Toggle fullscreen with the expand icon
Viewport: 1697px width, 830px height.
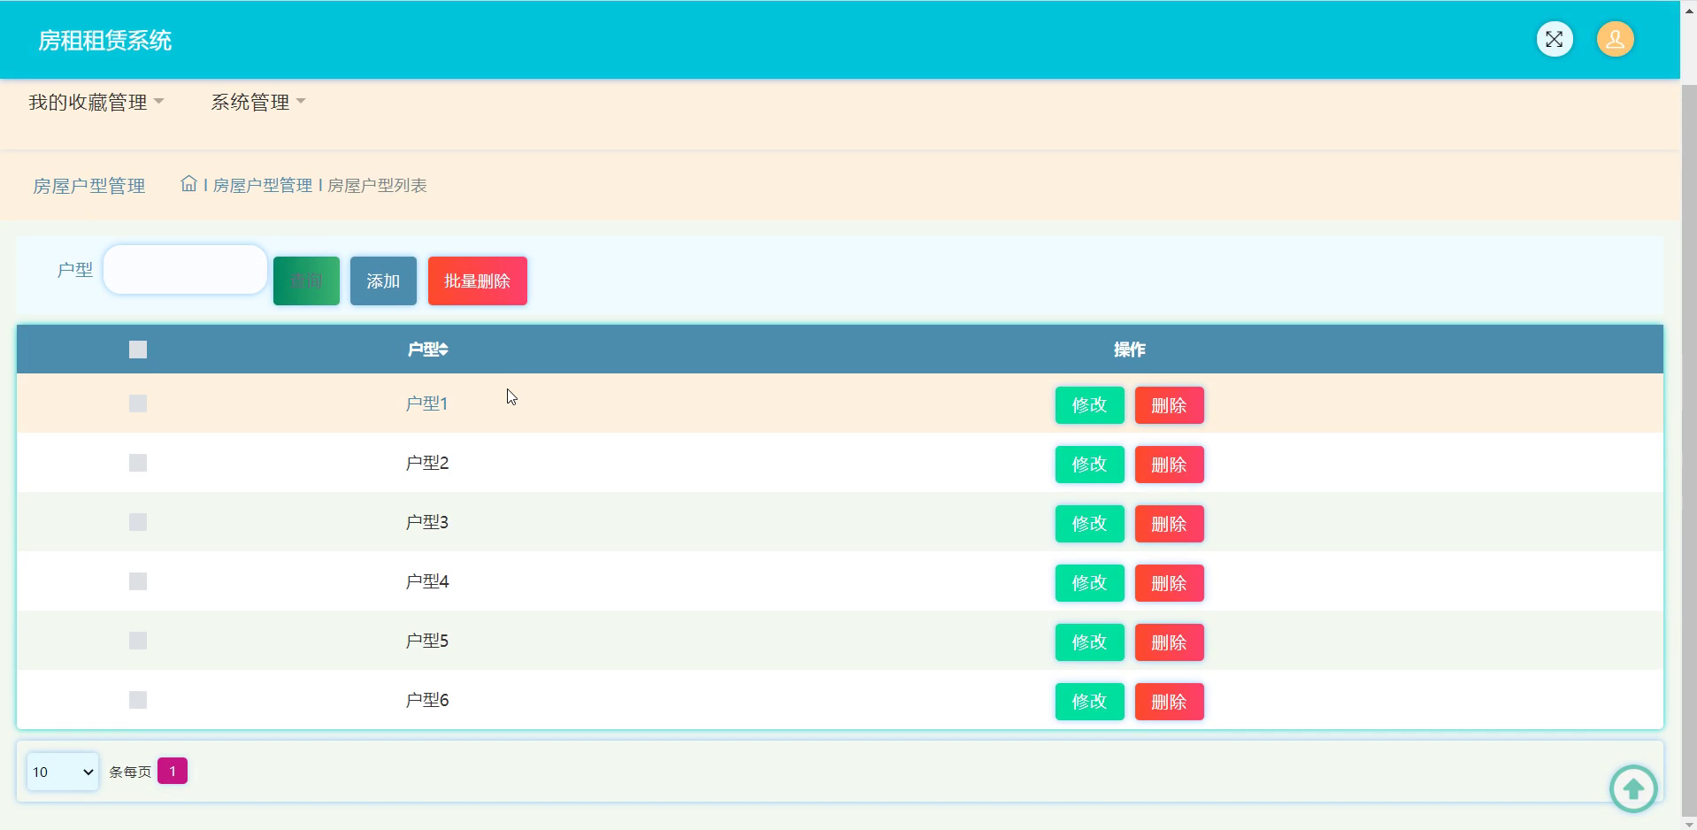1554,39
